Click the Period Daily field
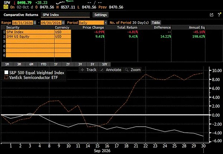Screen dimensions: 223x154 tap(91, 23)
